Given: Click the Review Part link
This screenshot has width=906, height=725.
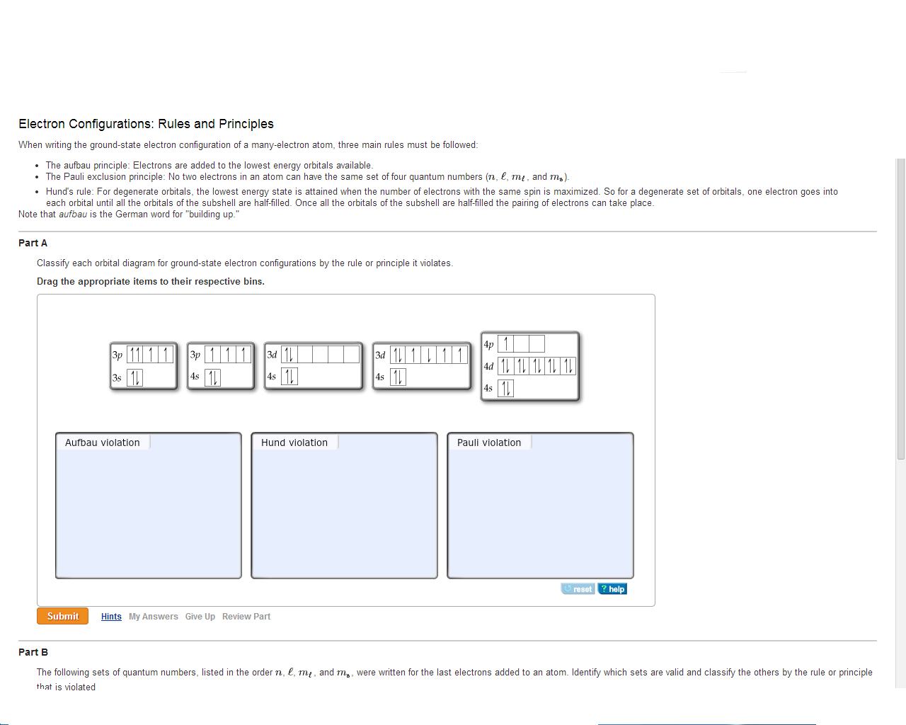Looking at the screenshot, I should click(246, 617).
